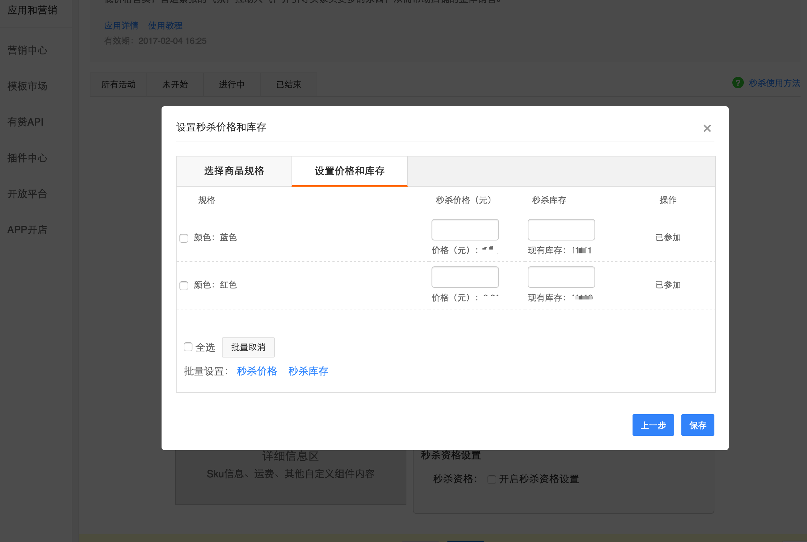The width and height of the screenshot is (807, 542).
Task: Open 开放平台 in sidebar
Action: tap(27, 194)
